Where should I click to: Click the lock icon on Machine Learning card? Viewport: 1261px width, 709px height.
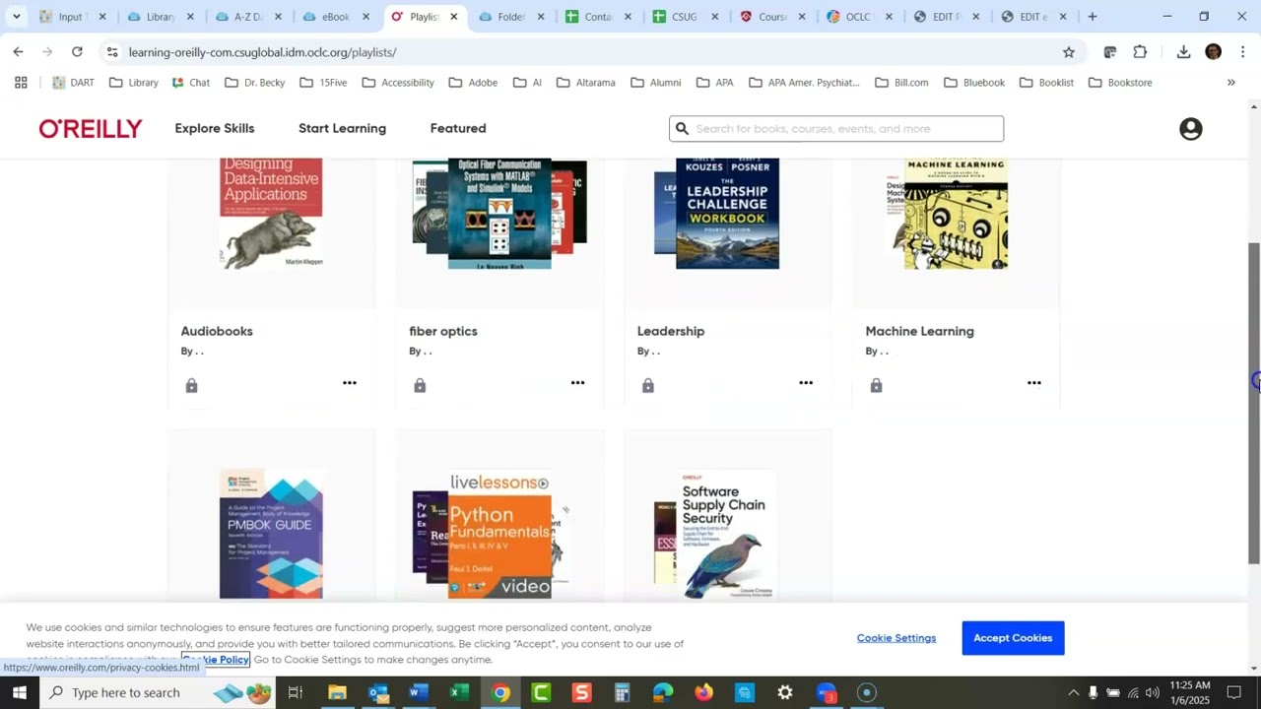click(x=876, y=385)
